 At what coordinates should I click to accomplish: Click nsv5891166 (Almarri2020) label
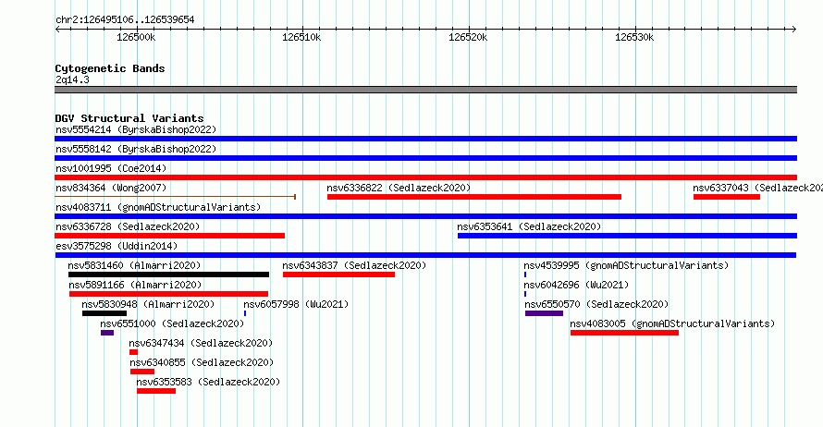[135, 285]
